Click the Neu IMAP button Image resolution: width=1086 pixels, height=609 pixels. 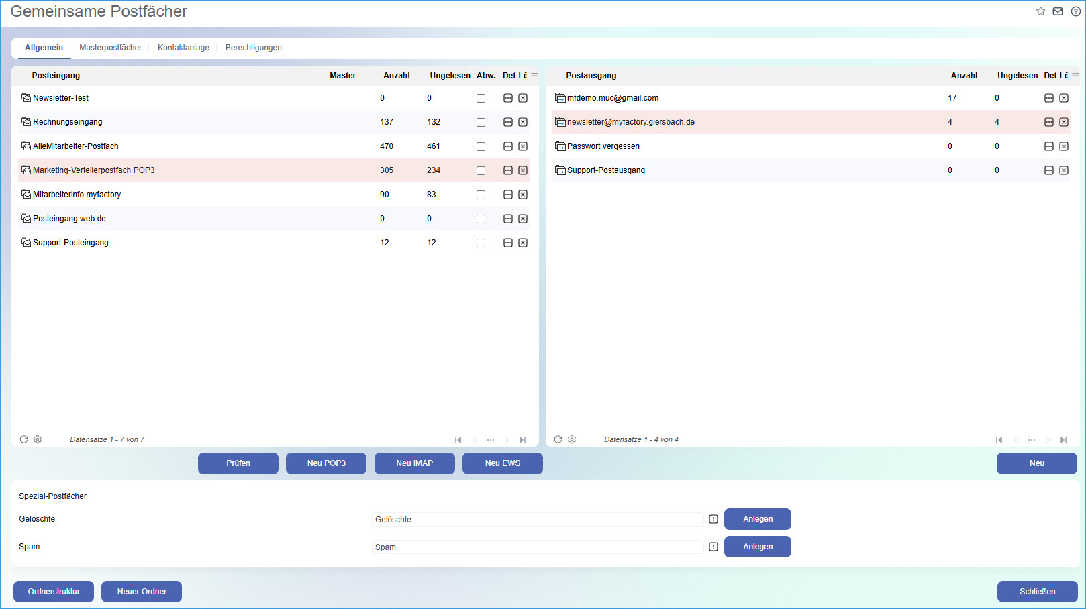tap(414, 463)
